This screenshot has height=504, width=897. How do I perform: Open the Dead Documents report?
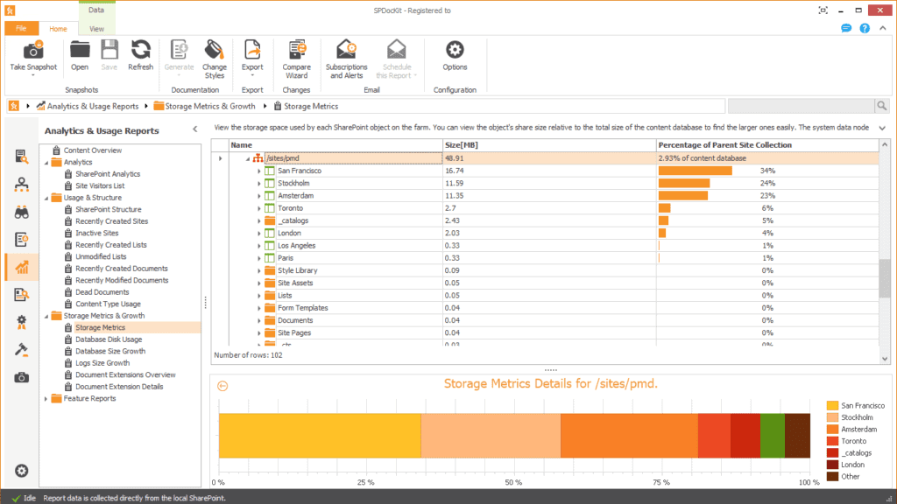tap(102, 292)
